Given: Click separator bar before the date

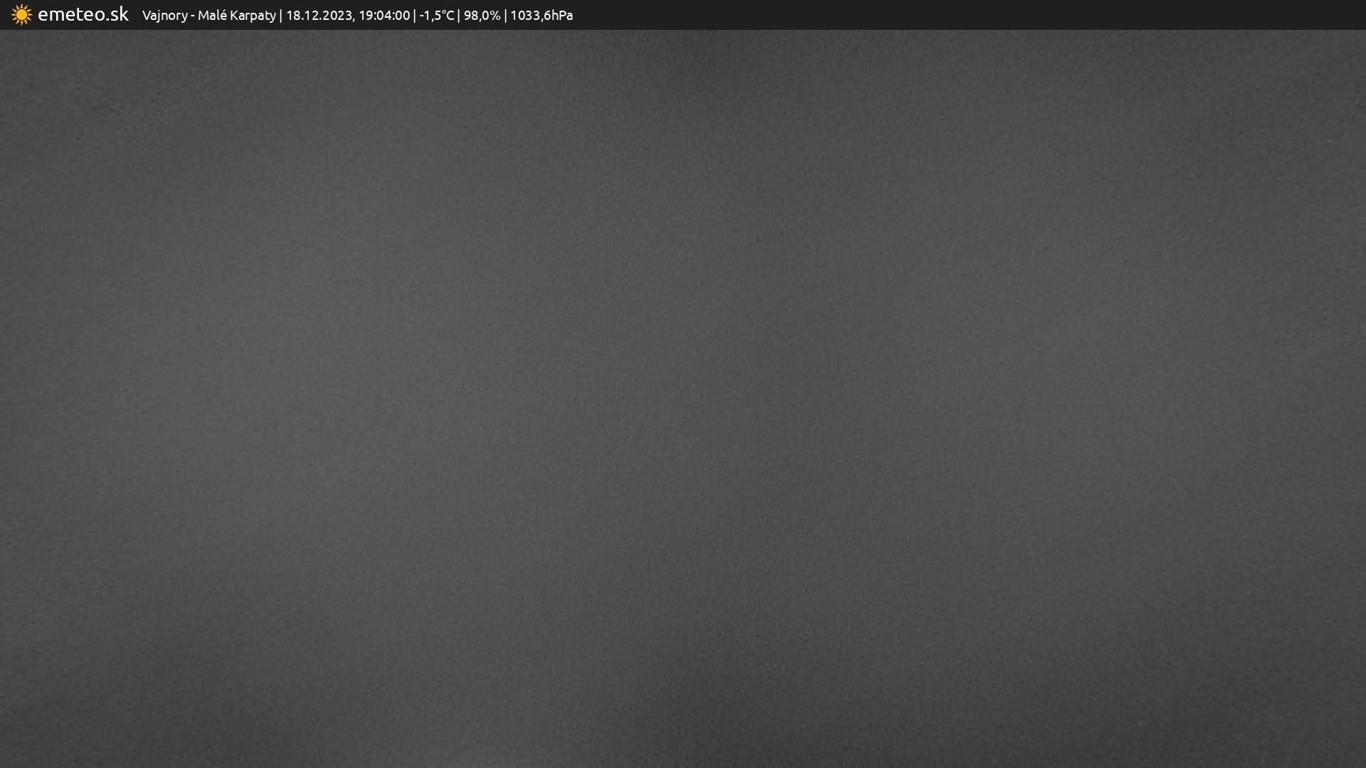Looking at the screenshot, I should click(280, 16).
